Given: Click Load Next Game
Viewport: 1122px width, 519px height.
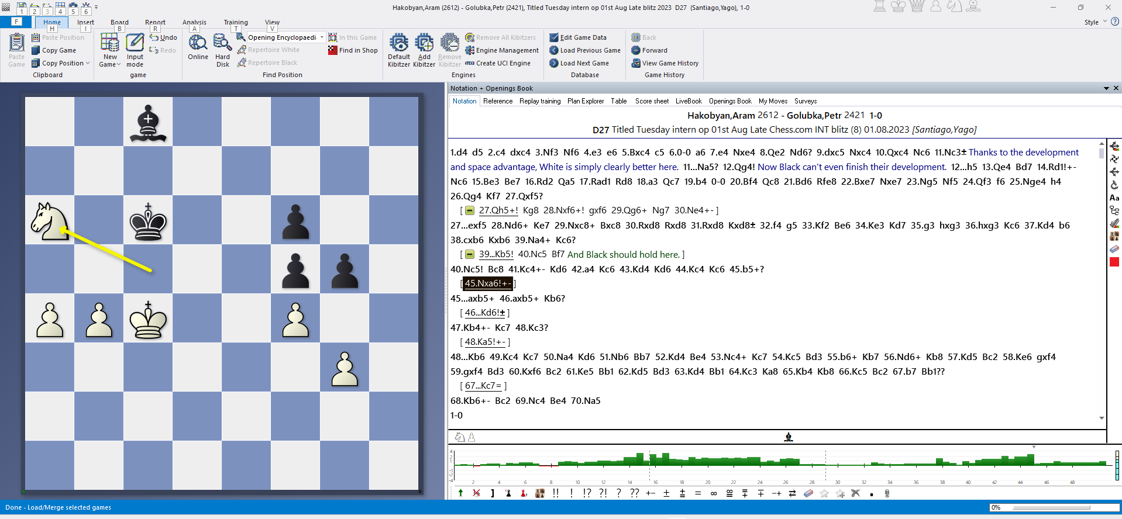Looking at the screenshot, I should click(x=584, y=63).
